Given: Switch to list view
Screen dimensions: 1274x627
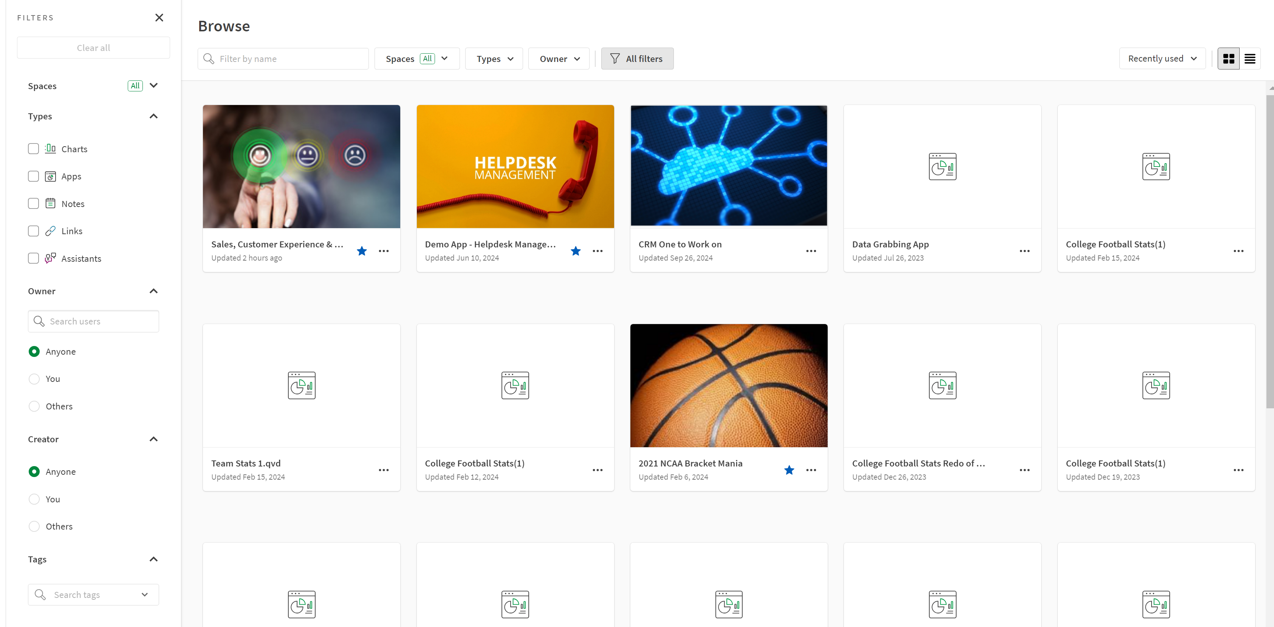Looking at the screenshot, I should (1250, 58).
